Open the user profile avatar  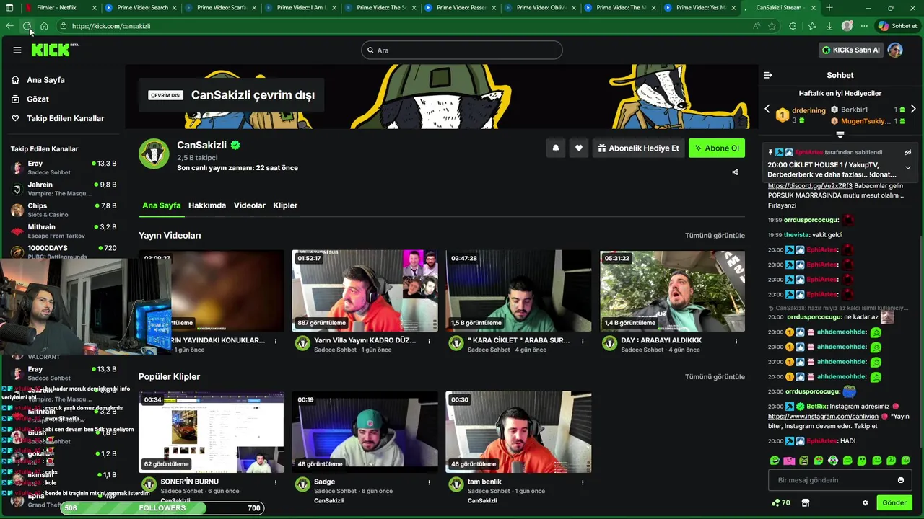point(895,50)
